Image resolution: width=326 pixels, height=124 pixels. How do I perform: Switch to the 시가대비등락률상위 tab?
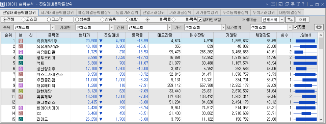tap(57, 13)
